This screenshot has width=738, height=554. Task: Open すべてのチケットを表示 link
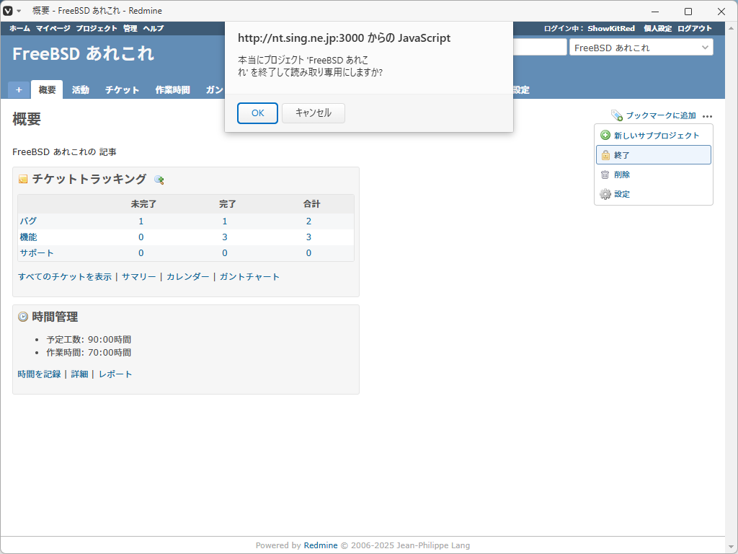64,276
